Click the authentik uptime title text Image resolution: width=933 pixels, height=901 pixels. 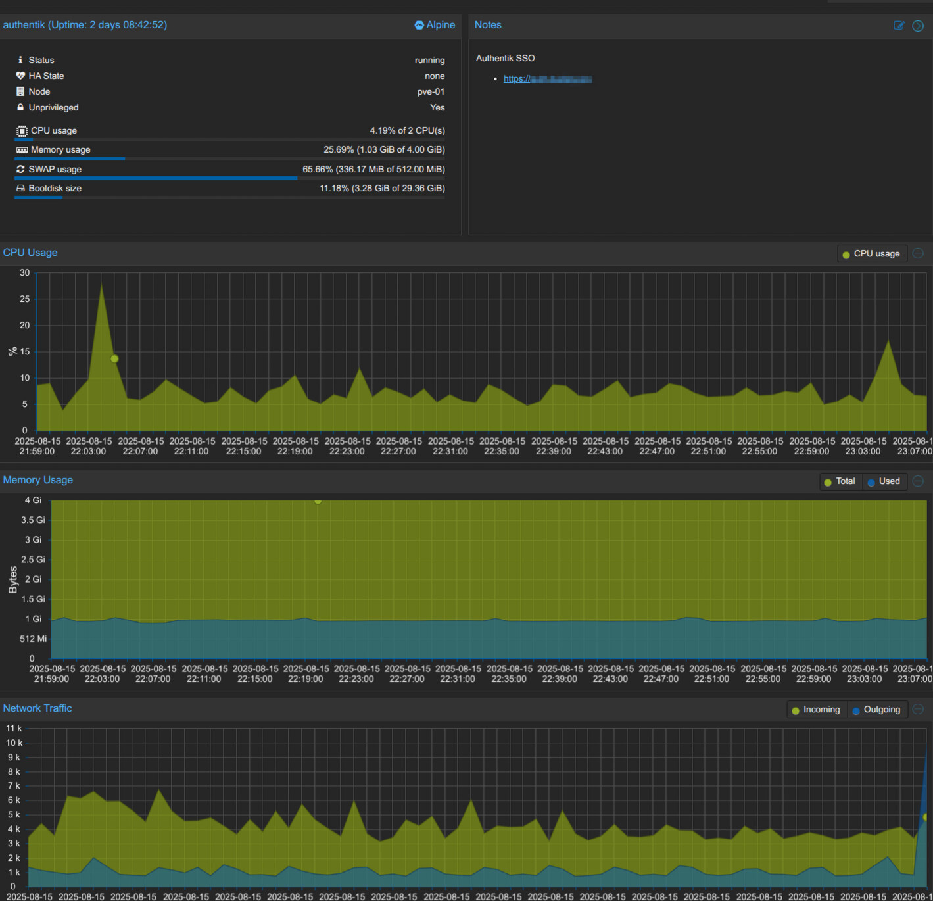85,25
